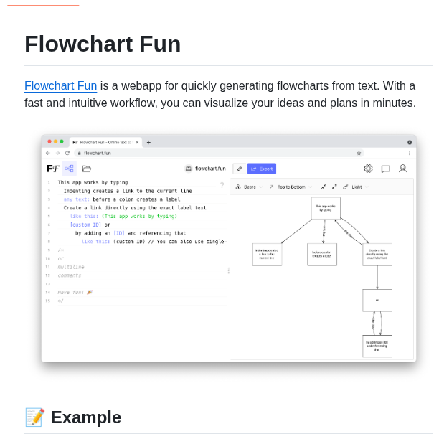The image size is (439, 439).
Task: Open the feedback speech bubble icon
Action: click(385, 169)
